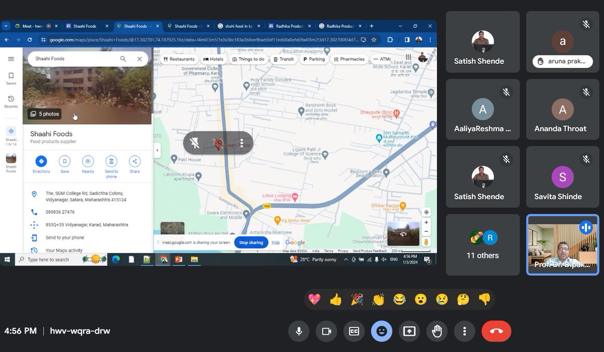604x352 pixels.
Task: Select the aruna prak participant tile
Action: (x=563, y=41)
